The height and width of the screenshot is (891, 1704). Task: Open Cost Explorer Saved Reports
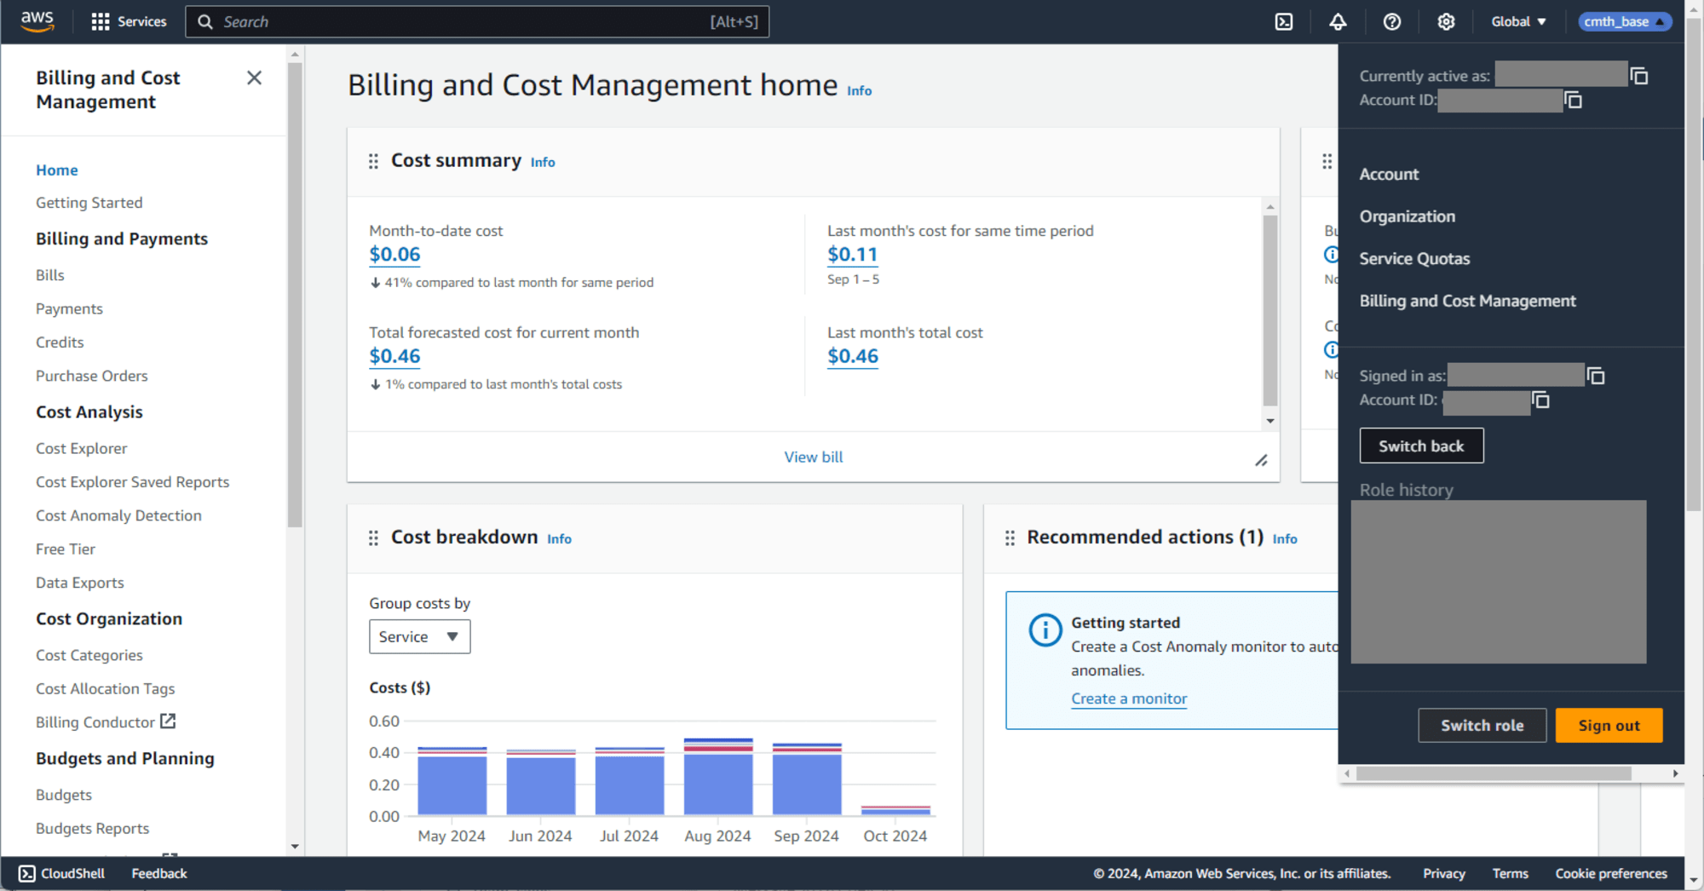(x=133, y=482)
